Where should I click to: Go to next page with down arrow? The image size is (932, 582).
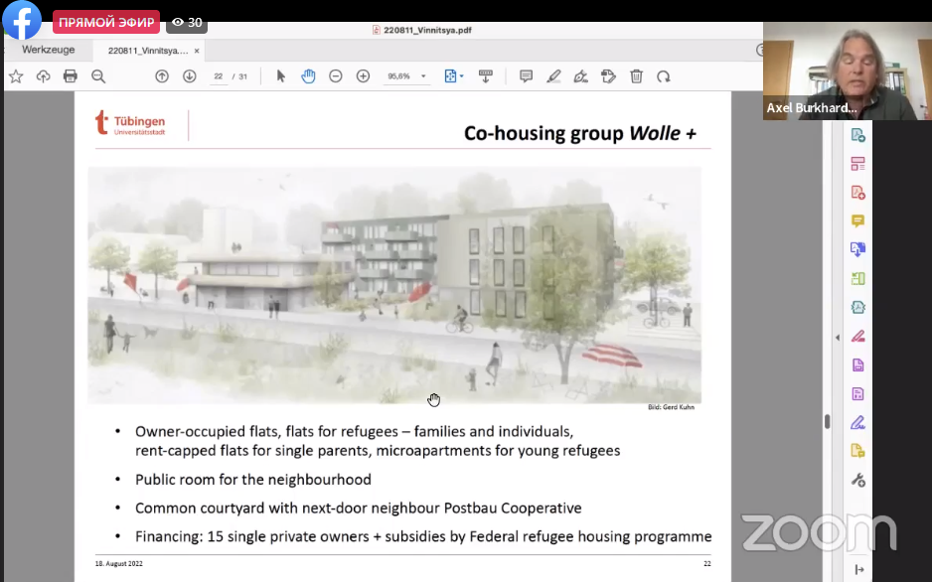coord(189,76)
